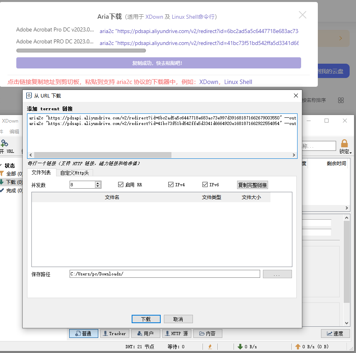Click the 复制成功，快去粘贴吧! purple button
Screen dimensions: 356x353
(158, 63)
